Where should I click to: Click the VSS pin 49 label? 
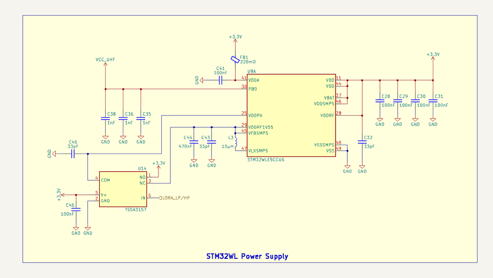330,151
